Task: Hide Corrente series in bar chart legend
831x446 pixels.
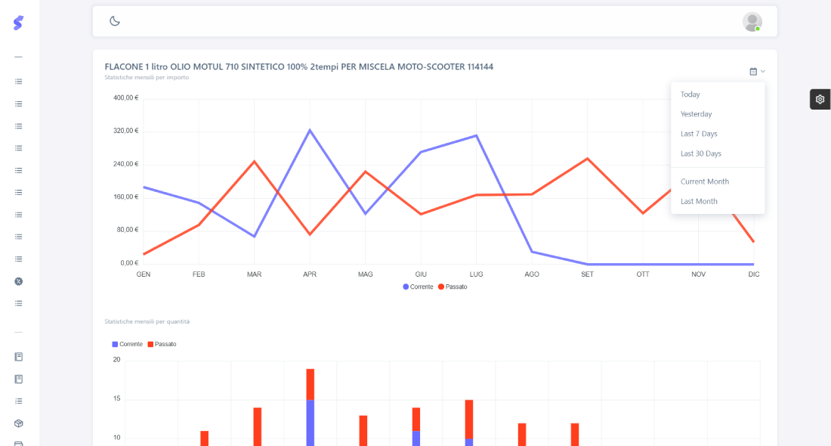Action: click(x=127, y=344)
